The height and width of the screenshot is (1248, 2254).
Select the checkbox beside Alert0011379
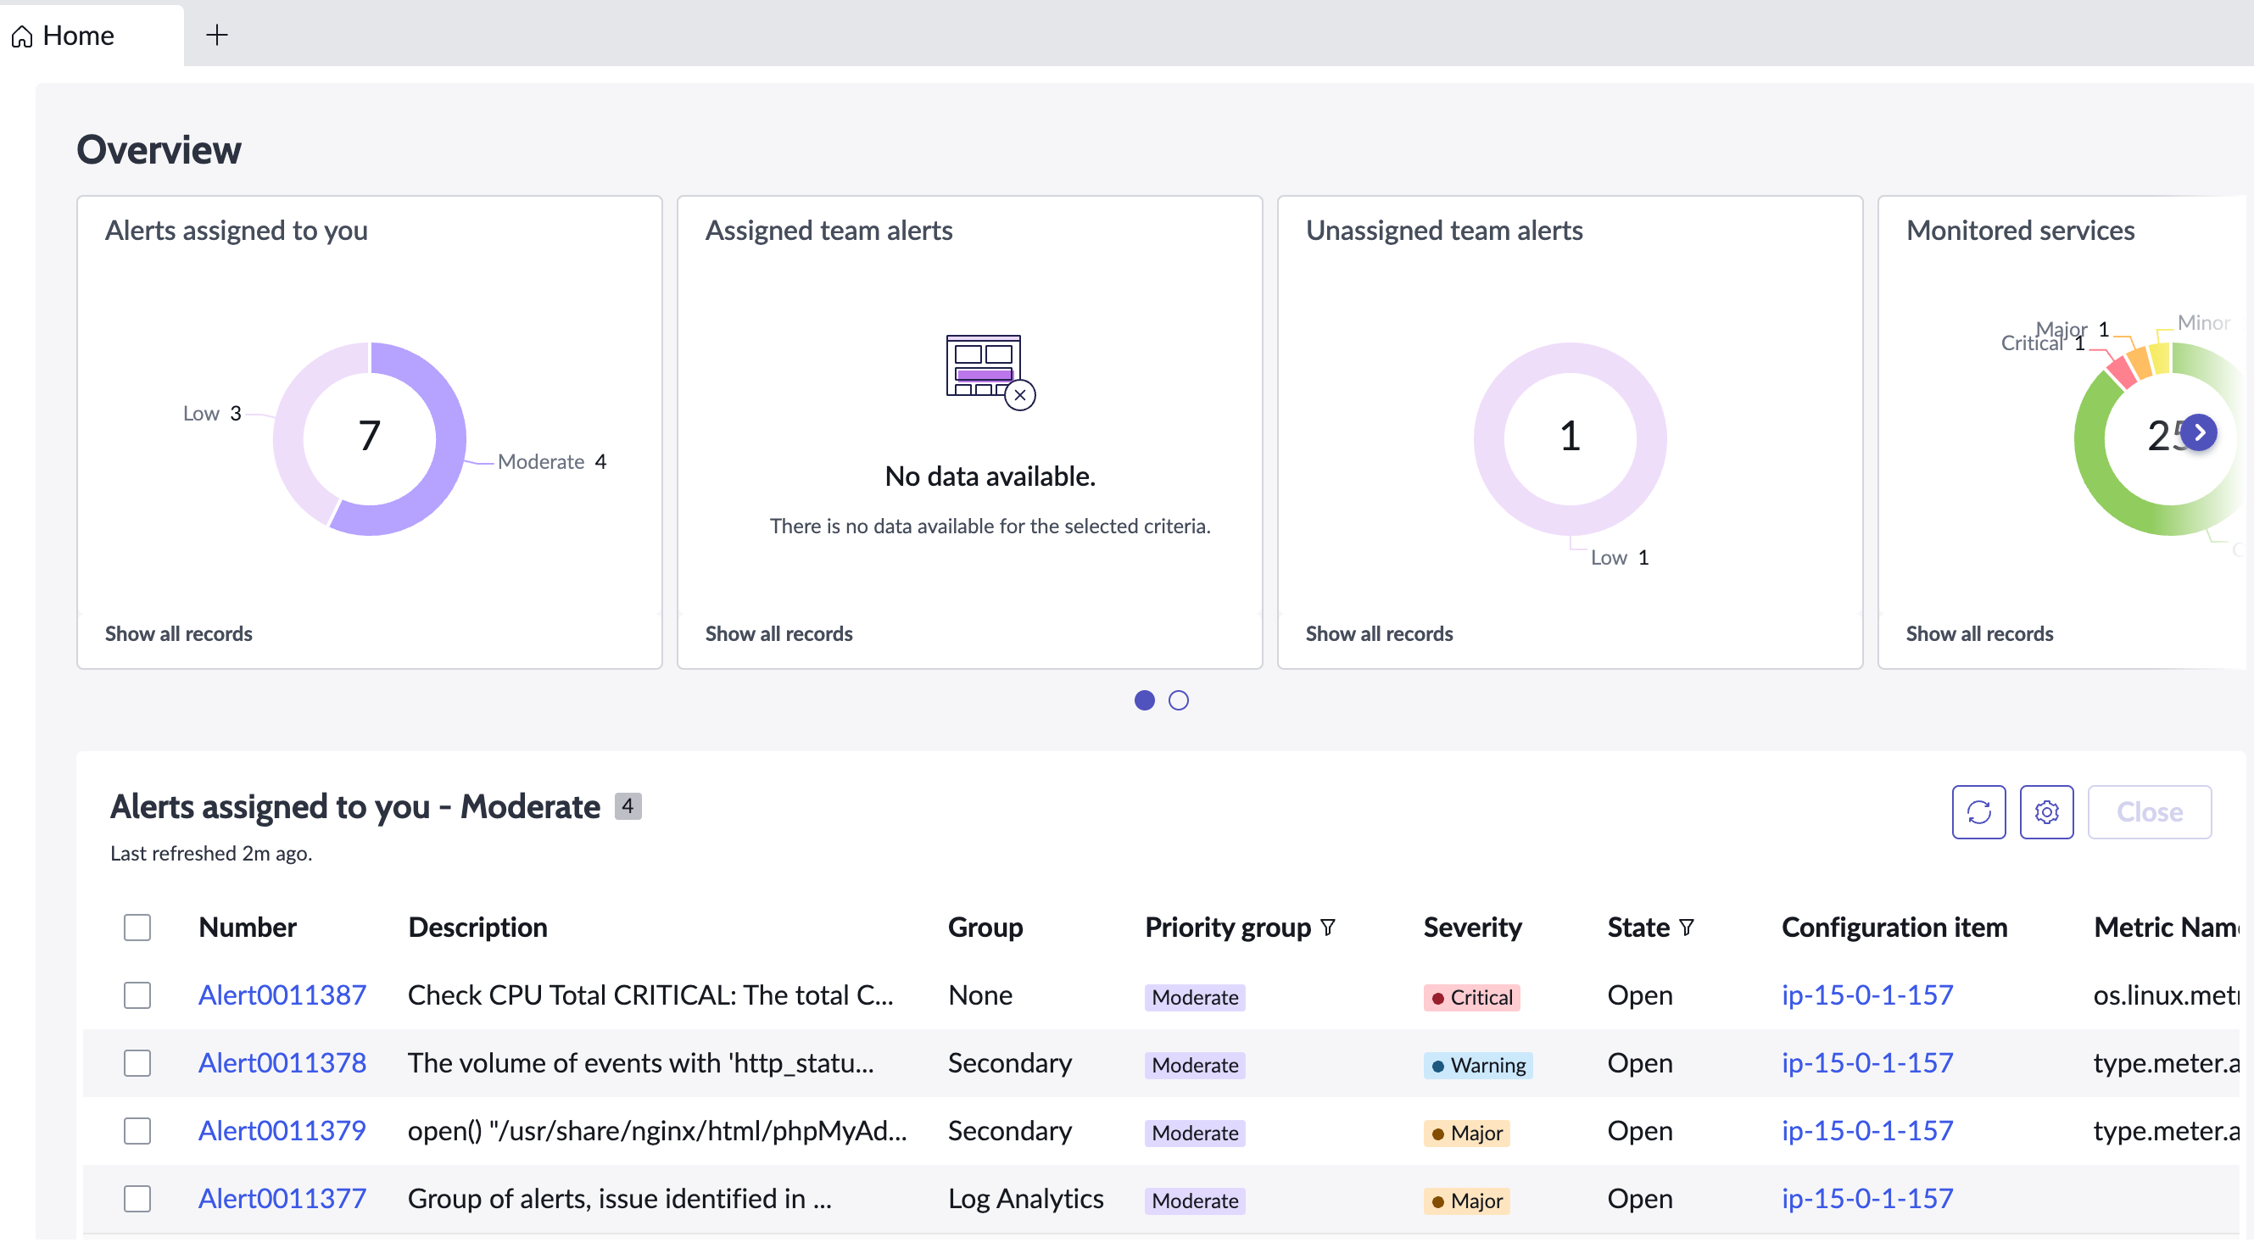pos(137,1131)
